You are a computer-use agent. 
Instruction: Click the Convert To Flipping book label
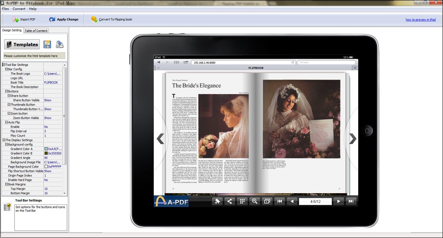click(115, 19)
